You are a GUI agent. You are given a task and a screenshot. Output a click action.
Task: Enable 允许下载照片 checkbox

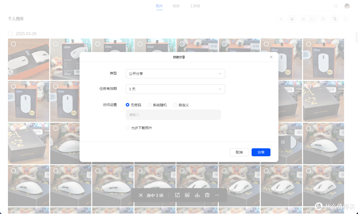click(x=127, y=127)
